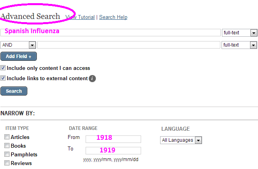Check the Books item type box
This screenshot has height=169, width=258.
7,146
